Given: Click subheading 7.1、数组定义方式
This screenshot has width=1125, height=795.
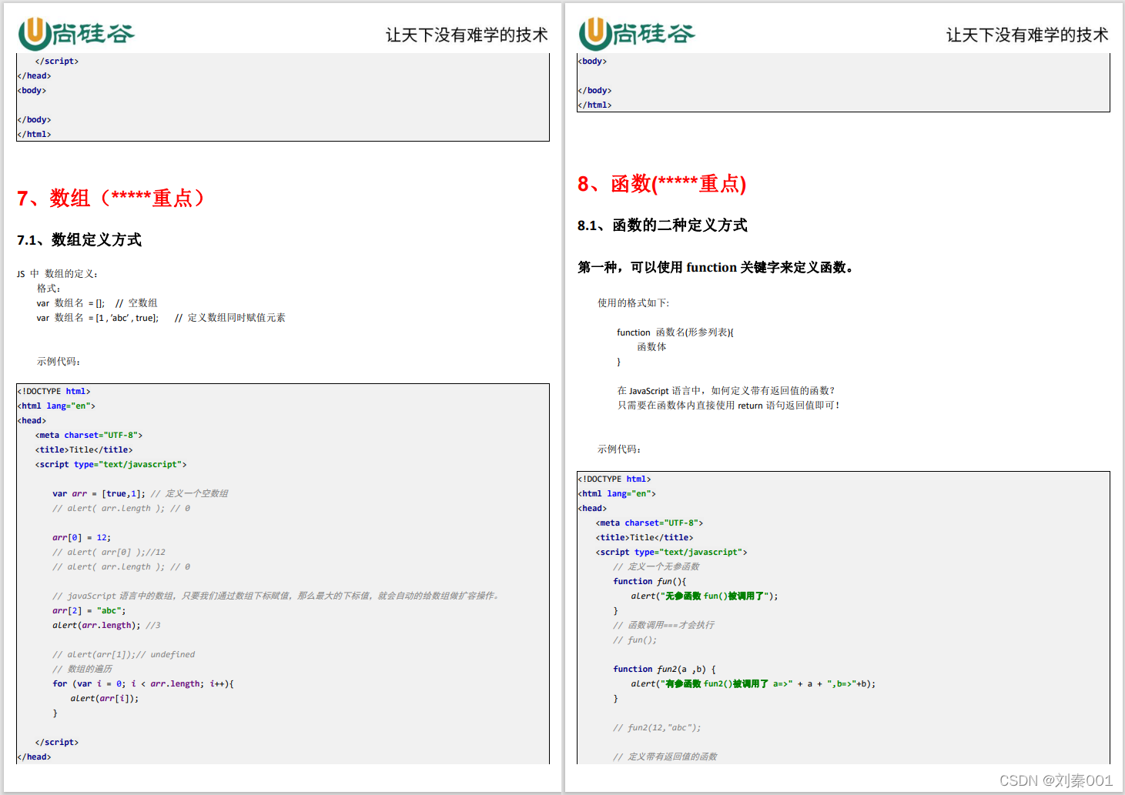Looking at the screenshot, I should [x=79, y=240].
